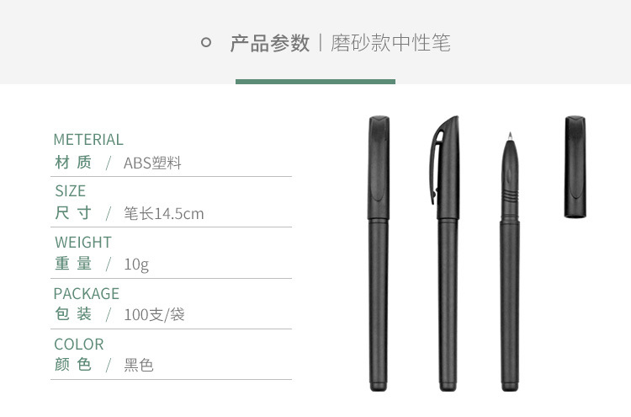Click the 材质 Chinese label
The height and width of the screenshot is (417, 631).
tap(73, 163)
